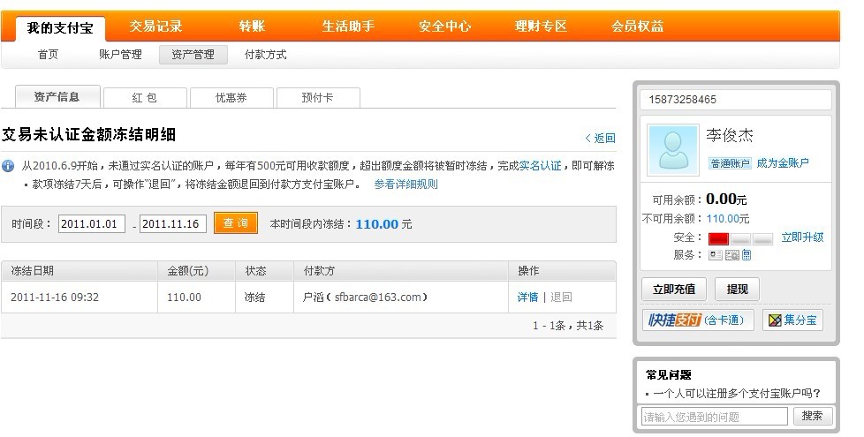View 详情 for the frozen 110.00 record
Screen dimensions: 864x437
(527, 298)
